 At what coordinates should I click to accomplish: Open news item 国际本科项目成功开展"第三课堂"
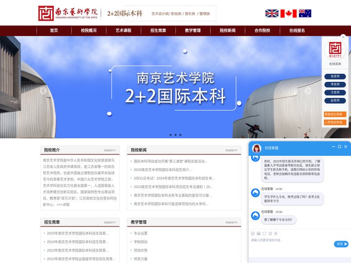[171, 161]
